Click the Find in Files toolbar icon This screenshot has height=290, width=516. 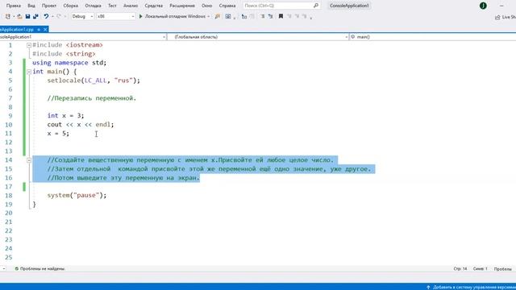tap(217, 16)
